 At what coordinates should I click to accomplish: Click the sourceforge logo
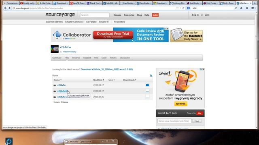(x=60, y=15)
